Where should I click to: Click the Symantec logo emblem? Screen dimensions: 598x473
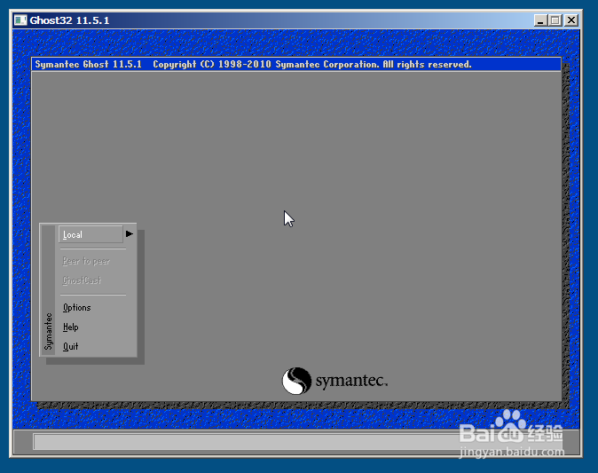296,381
